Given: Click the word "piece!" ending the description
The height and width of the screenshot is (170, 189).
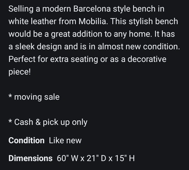Looking at the screenshot, I should (x=19, y=72).
